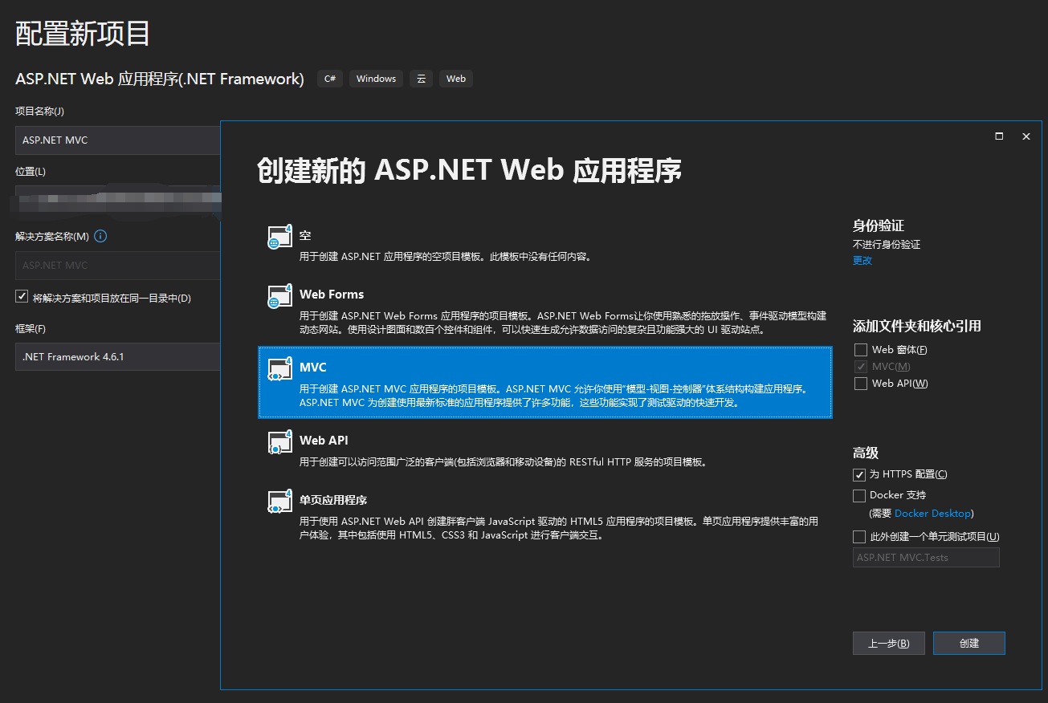Image resolution: width=1048 pixels, height=703 pixels.
Task: Open the Docker Desktop link
Action: 932,514
